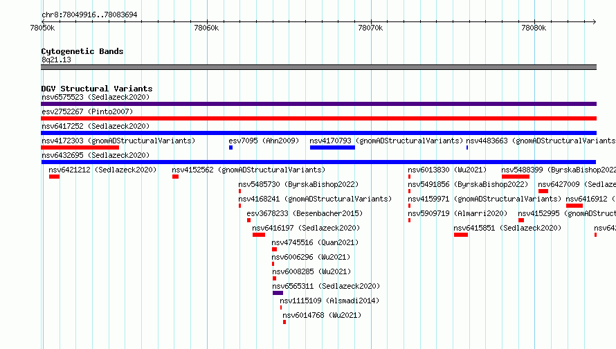Image resolution: width=616 pixels, height=349 pixels.
Task: Open the nsv5485730 (ByrskaBishop2022) label
Action: click(x=298, y=184)
